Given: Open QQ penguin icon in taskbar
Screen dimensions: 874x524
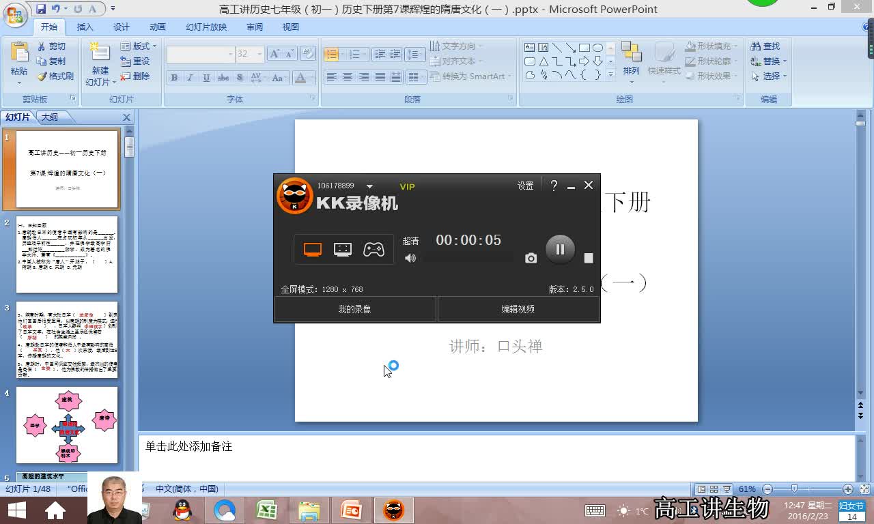Looking at the screenshot, I should click(x=182, y=510).
